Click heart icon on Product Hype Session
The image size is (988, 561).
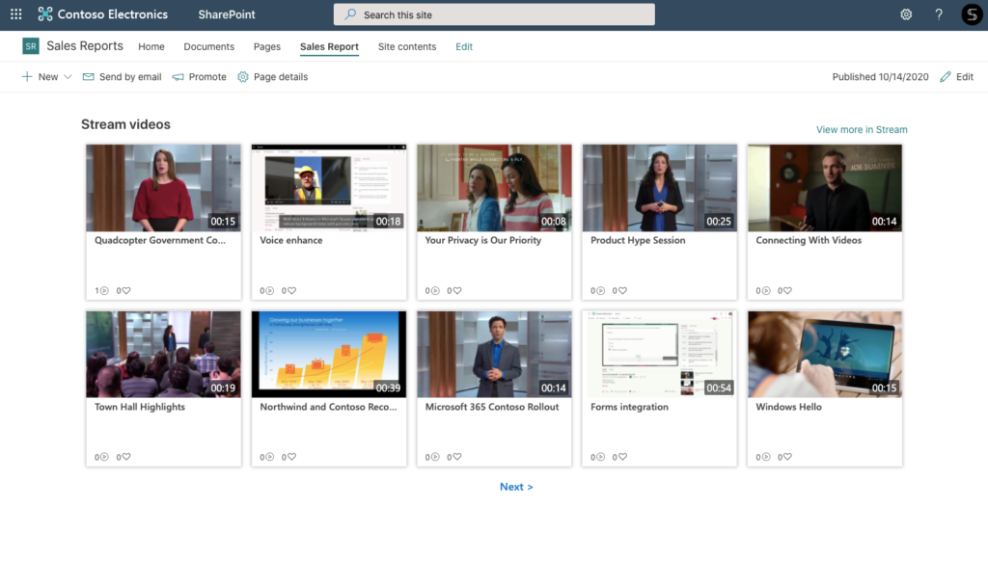[622, 290]
